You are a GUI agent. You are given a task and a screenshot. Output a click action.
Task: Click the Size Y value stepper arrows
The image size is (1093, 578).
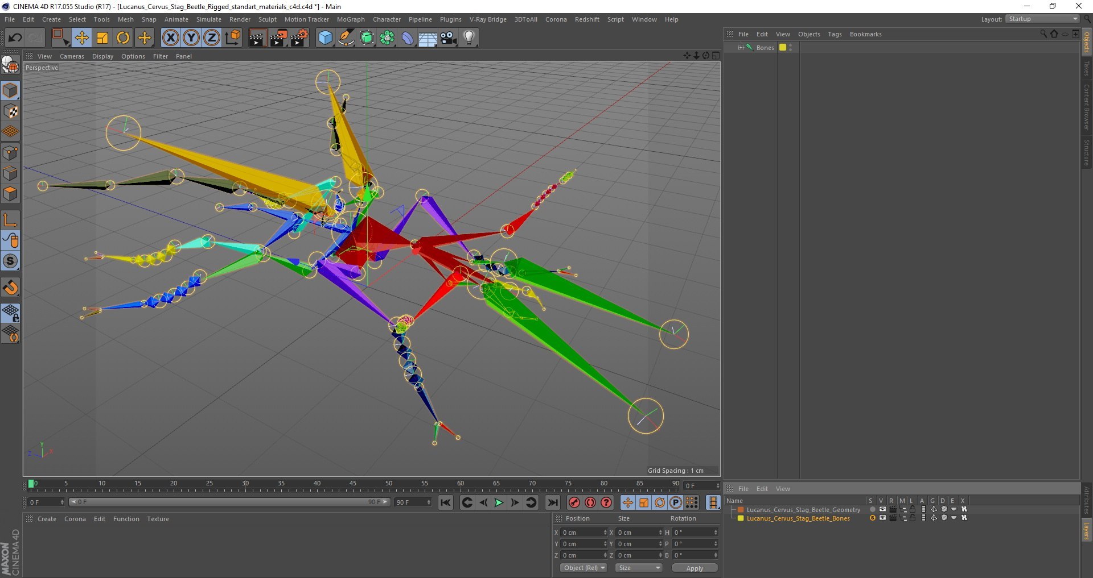point(660,544)
